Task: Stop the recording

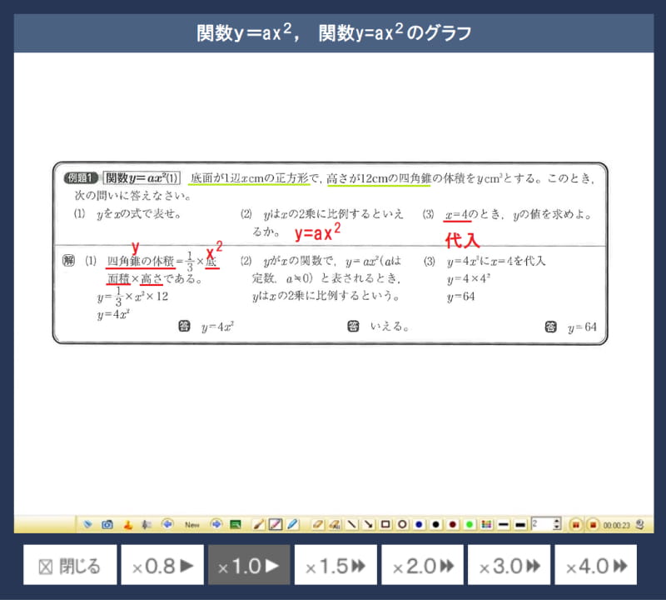Action: [x=592, y=525]
